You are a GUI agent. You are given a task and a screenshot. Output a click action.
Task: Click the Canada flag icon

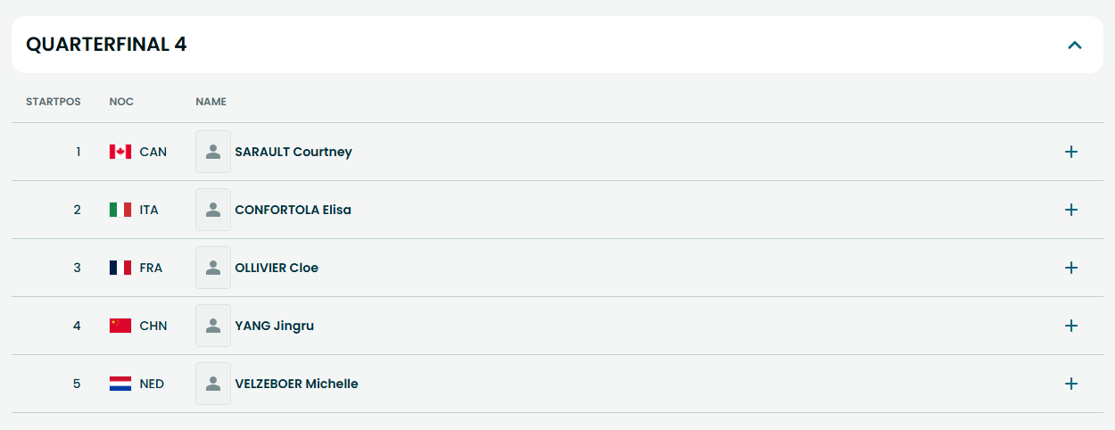point(120,152)
